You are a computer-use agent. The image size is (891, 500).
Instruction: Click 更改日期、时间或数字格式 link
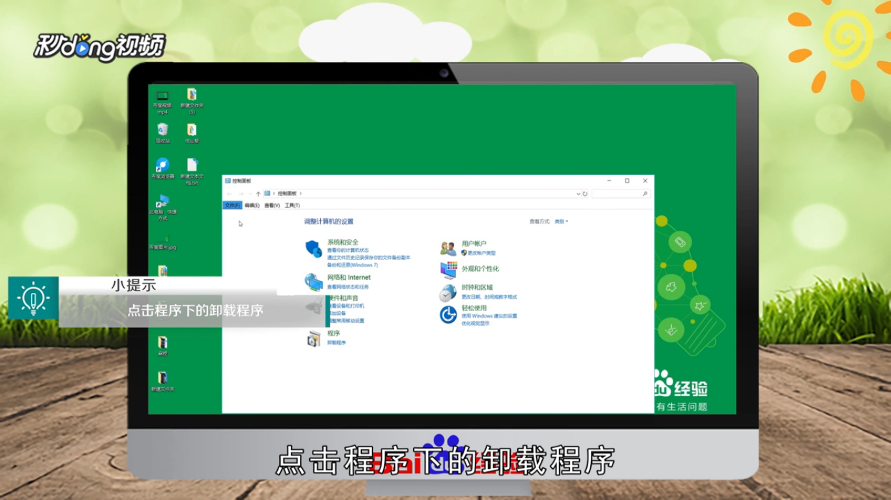click(x=489, y=297)
